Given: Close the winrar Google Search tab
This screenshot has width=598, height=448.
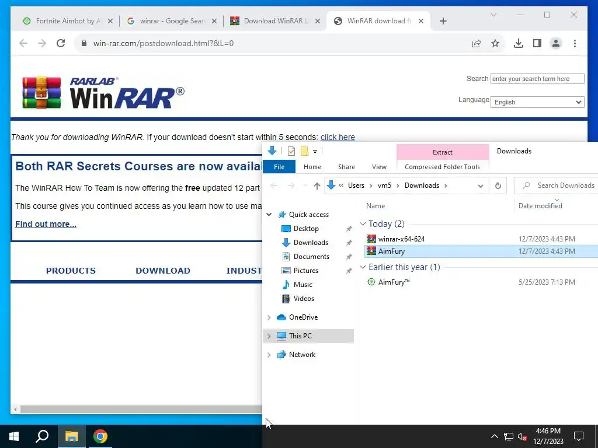Looking at the screenshot, I should (x=214, y=22).
